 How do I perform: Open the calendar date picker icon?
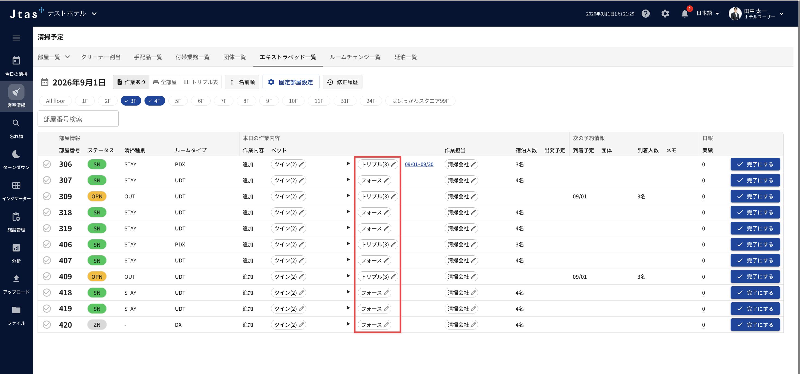(x=45, y=82)
